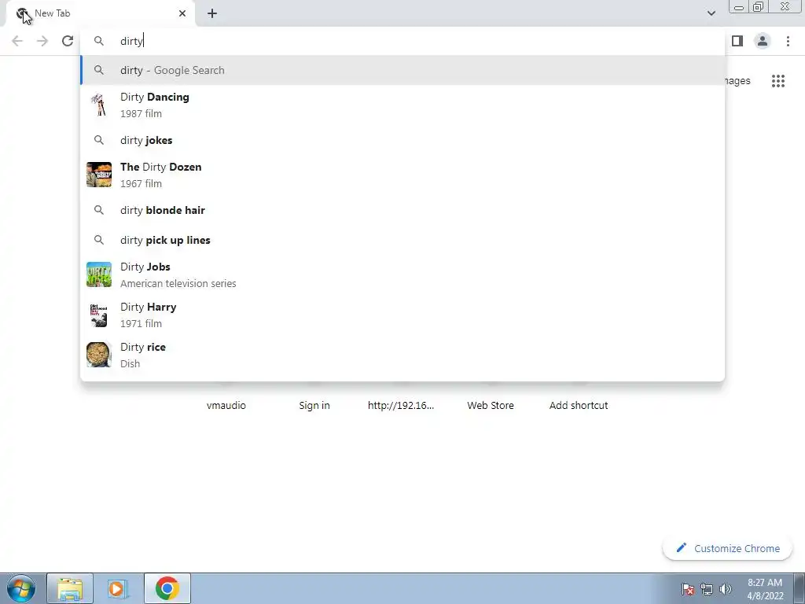
Task: Choose the Dirty Dancing 1987 film suggestion
Action: [x=402, y=105]
